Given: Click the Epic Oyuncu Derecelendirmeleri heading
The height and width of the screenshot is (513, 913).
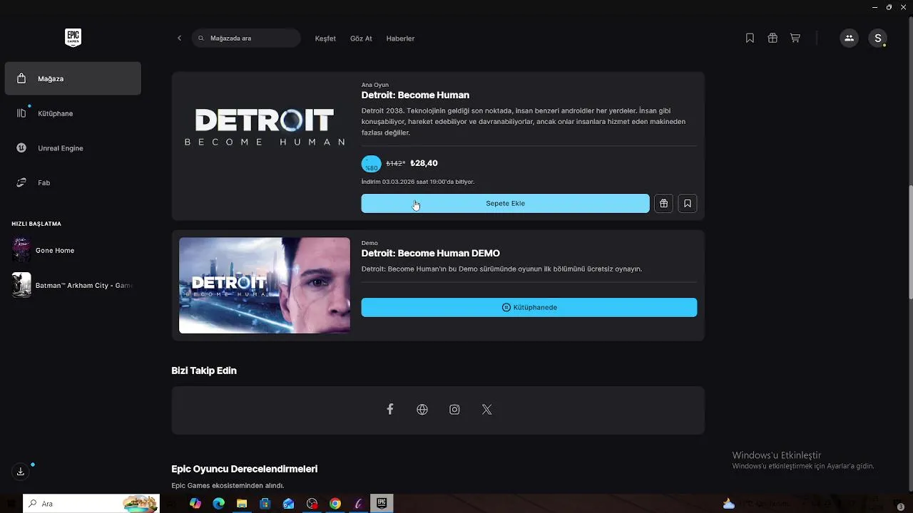Looking at the screenshot, I should coord(245,469).
